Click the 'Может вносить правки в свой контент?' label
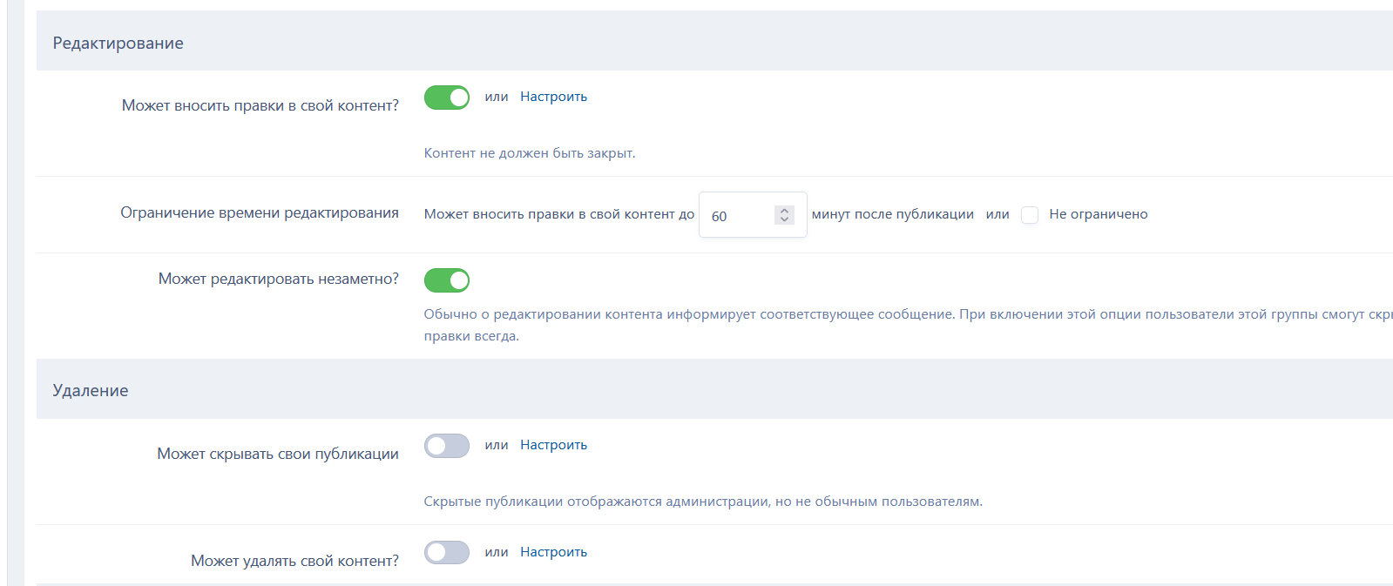 (x=260, y=105)
